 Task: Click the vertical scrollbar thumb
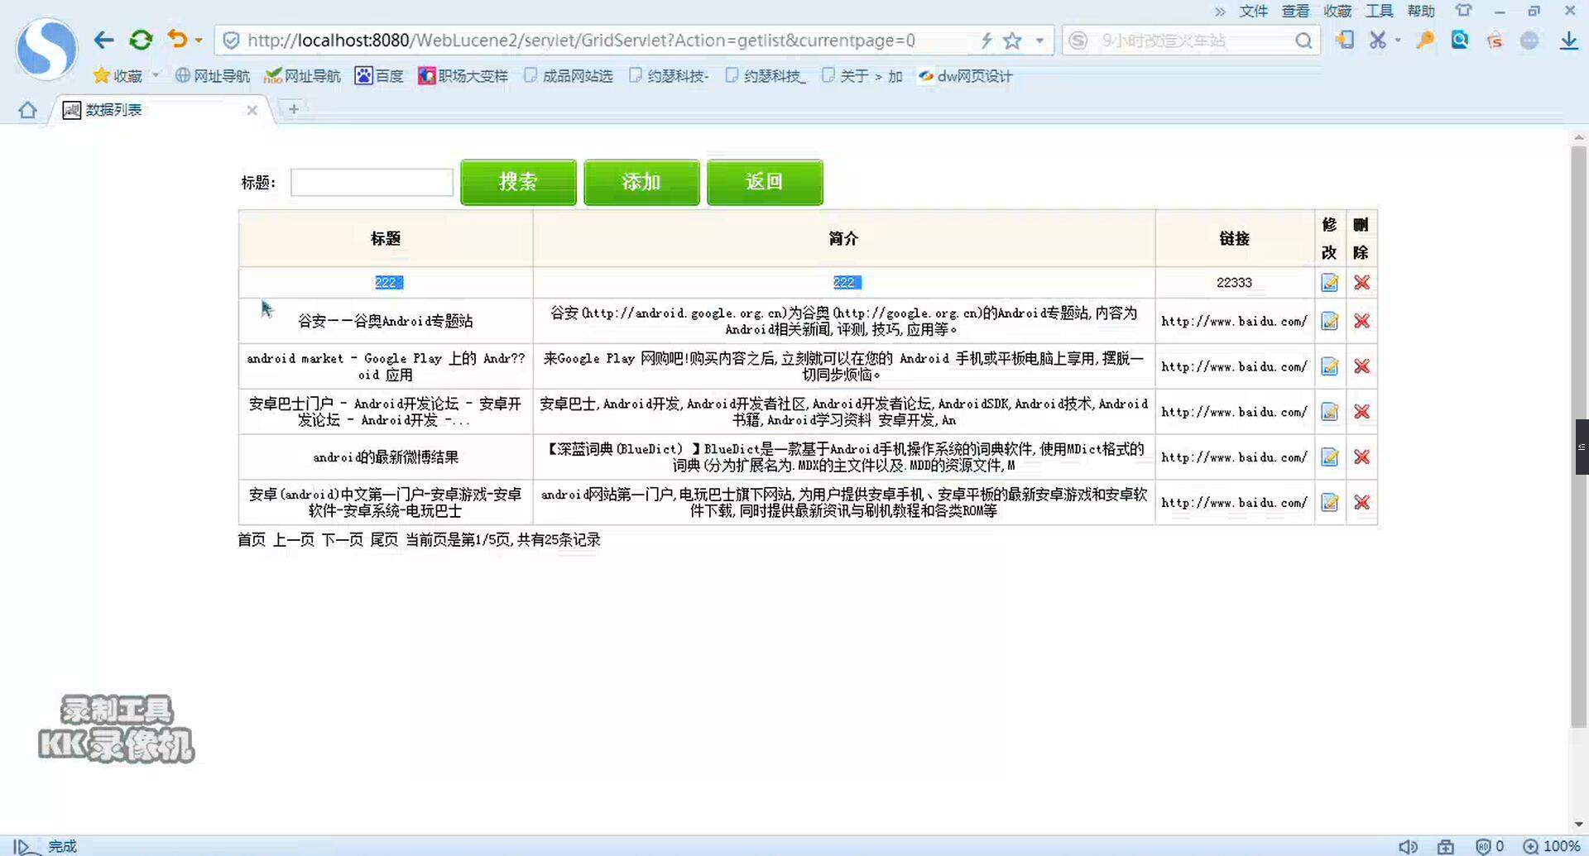coord(1578,437)
